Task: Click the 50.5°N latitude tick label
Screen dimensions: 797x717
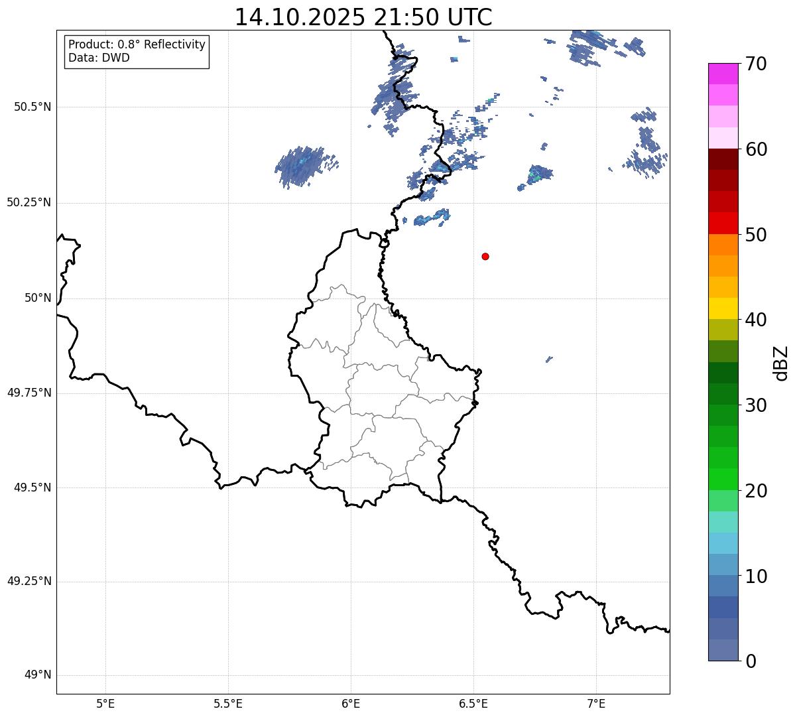Action: (x=32, y=107)
